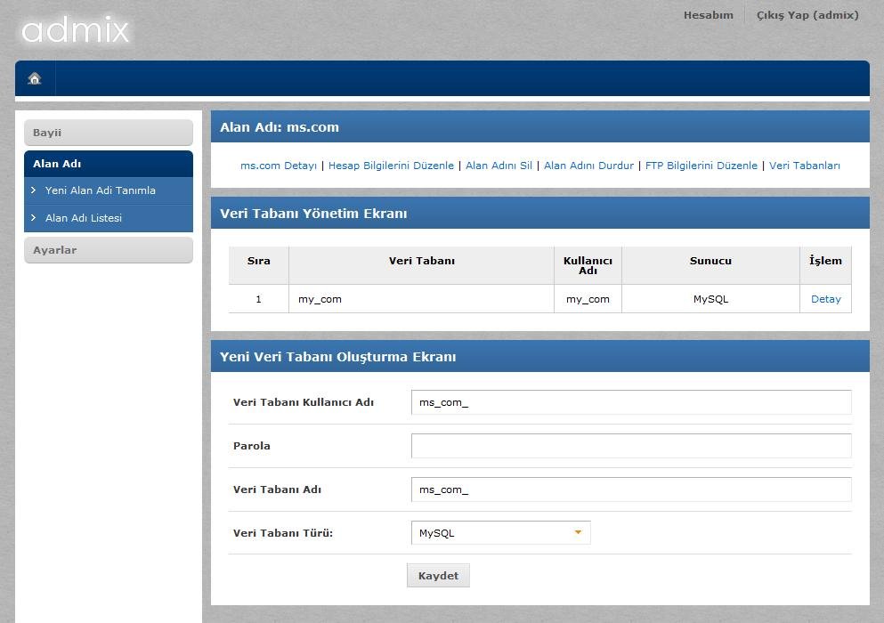This screenshot has height=623, width=884.
Task: Open Detay for the my_com database
Action: pyautogui.click(x=825, y=299)
